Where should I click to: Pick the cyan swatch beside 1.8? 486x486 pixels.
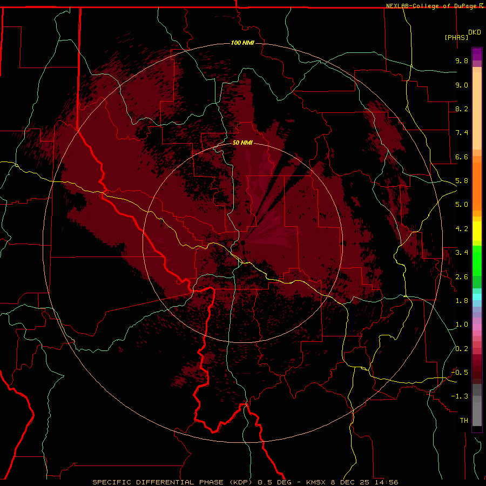pyautogui.click(x=477, y=297)
